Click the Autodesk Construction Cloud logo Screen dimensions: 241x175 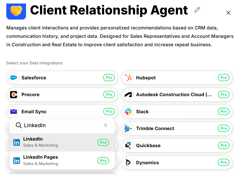point(128,95)
